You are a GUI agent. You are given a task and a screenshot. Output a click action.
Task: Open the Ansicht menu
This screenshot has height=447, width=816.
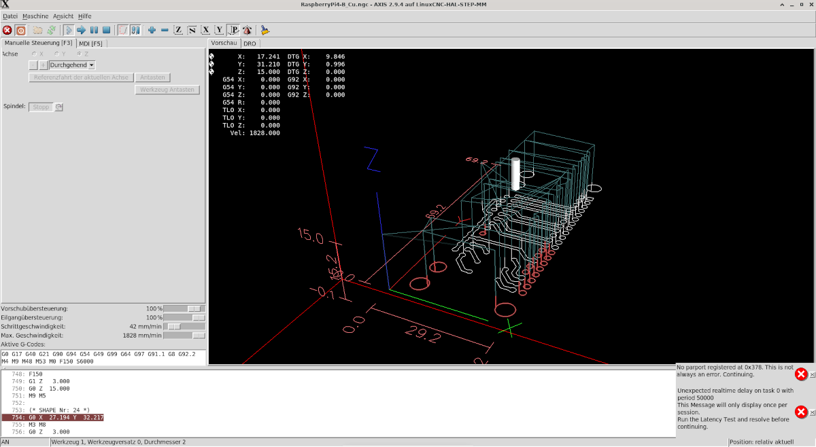coord(63,16)
